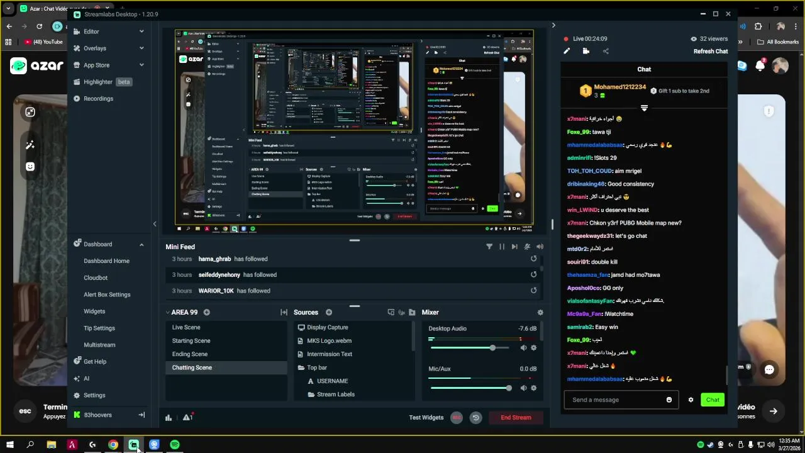Viewport: 805px width, 453px height.
Task: Open Desktop Audio settings gear
Action: coord(534,347)
